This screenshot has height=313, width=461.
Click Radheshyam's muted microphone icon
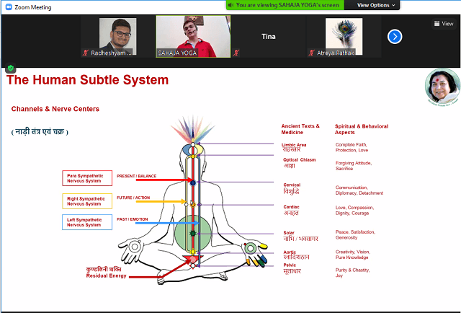(x=86, y=53)
